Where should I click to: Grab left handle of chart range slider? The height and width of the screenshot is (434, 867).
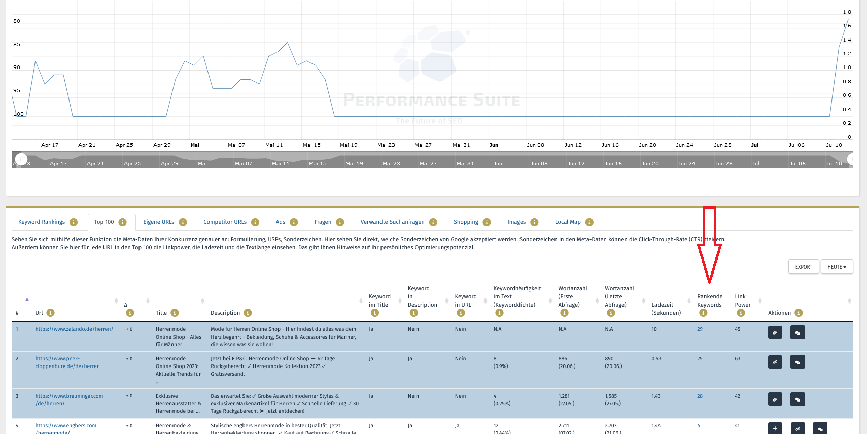[x=21, y=159]
